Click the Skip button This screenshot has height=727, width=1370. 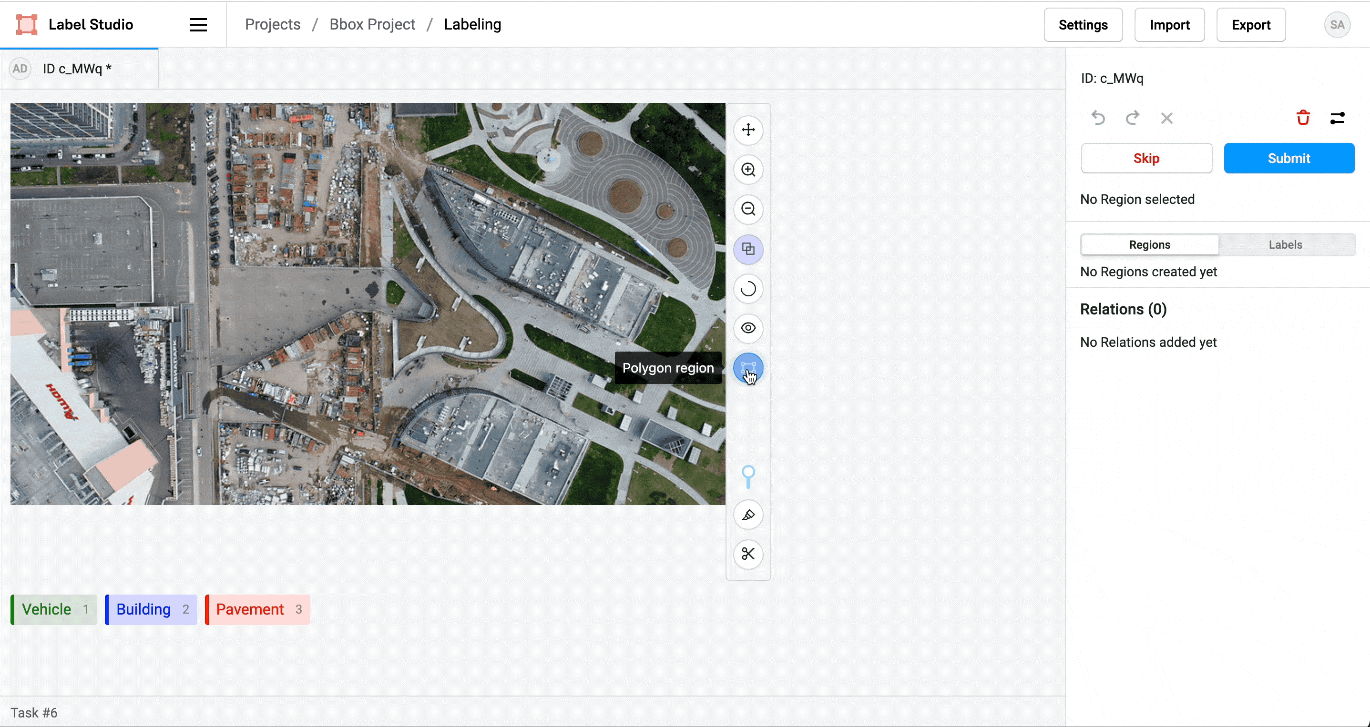point(1146,159)
